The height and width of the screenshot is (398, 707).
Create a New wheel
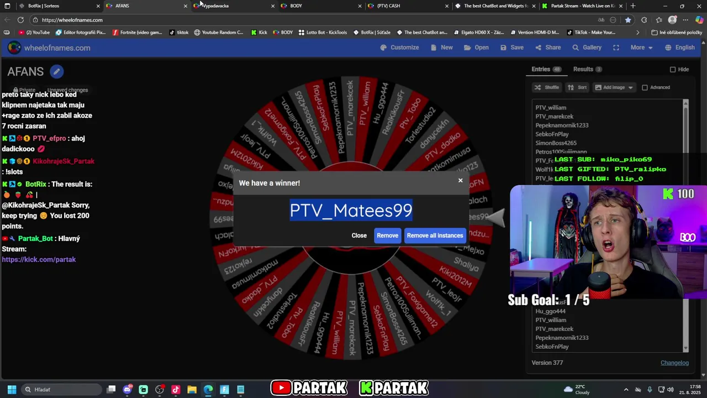(x=441, y=48)
